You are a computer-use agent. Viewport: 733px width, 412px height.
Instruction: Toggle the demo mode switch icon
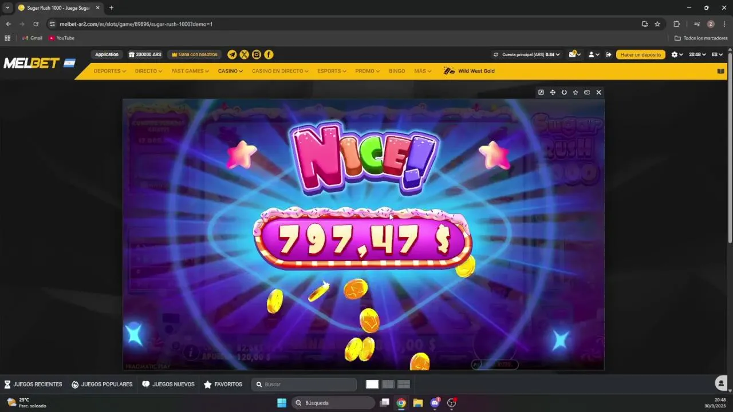point(587,92)
